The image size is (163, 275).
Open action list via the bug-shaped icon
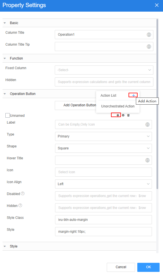[x=118, y=115]
